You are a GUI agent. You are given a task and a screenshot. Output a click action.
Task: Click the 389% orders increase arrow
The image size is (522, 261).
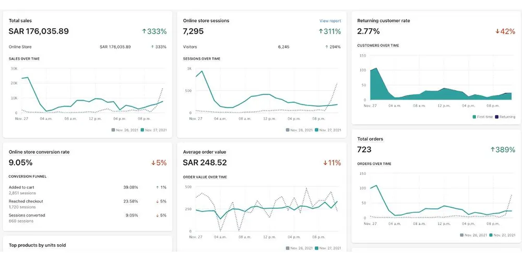(x=493, y=150)
